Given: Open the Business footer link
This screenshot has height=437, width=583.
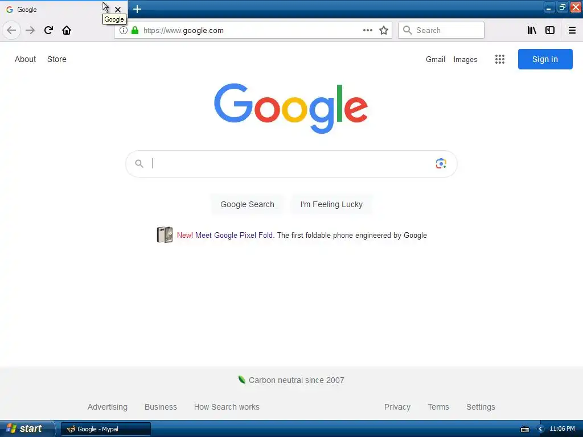Looking at the screenshot, I should point(161,407).
